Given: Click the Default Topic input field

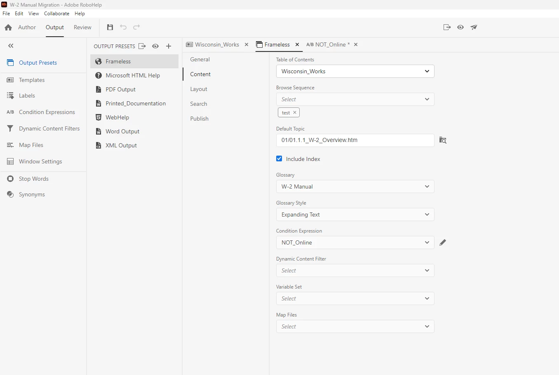Looking at the screenshot, I should pyautogui.click(x=355, y=140).
